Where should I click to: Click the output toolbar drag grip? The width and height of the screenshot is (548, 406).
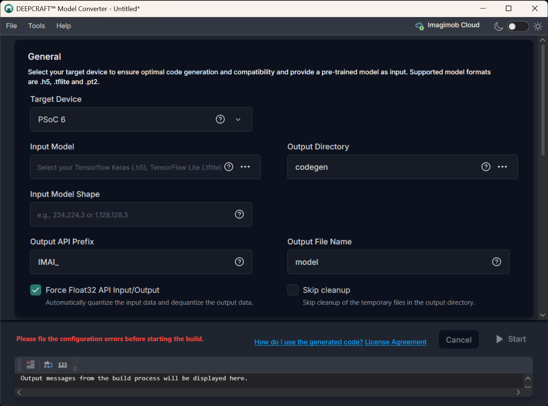tap(20, 365)
